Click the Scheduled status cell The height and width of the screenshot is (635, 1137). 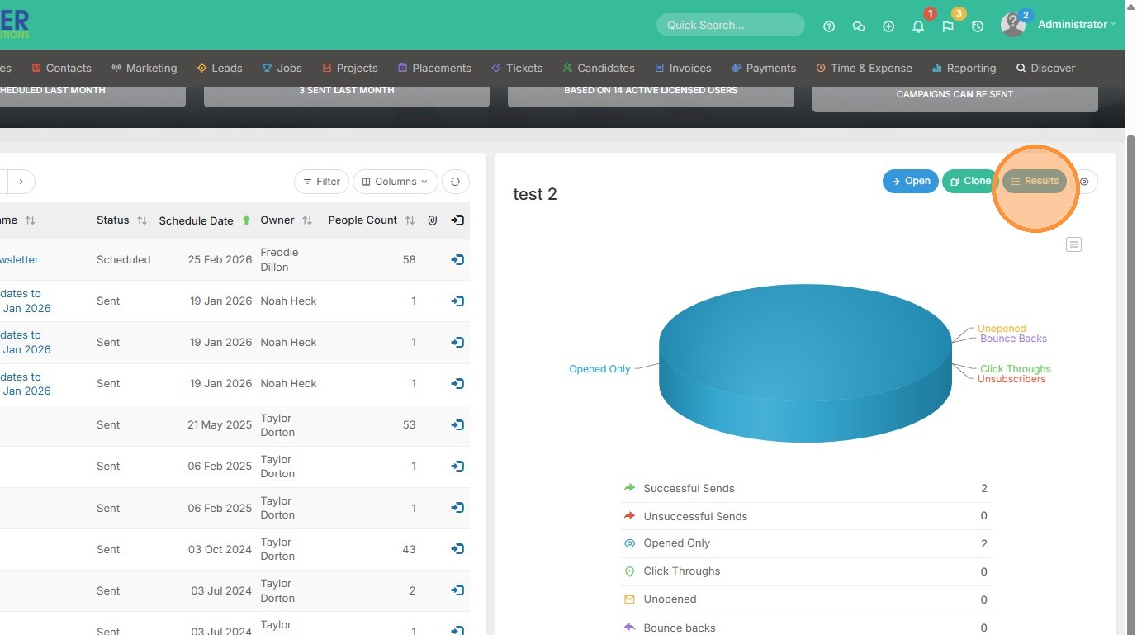[x=124, y=259]
